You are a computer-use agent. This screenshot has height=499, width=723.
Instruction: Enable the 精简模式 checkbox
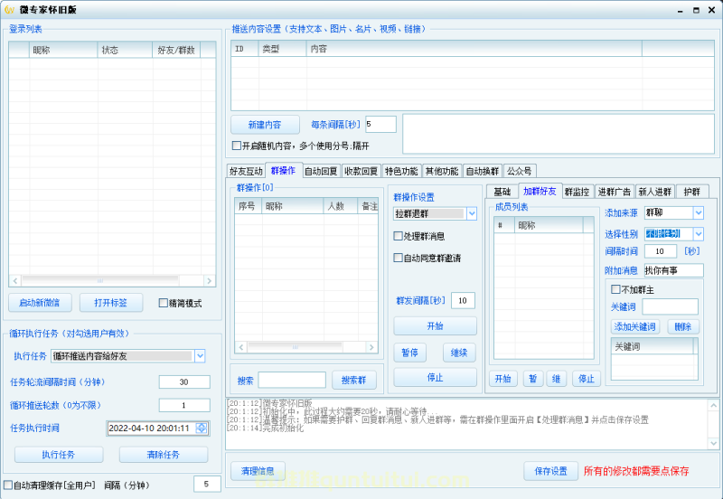pos(164,303)
